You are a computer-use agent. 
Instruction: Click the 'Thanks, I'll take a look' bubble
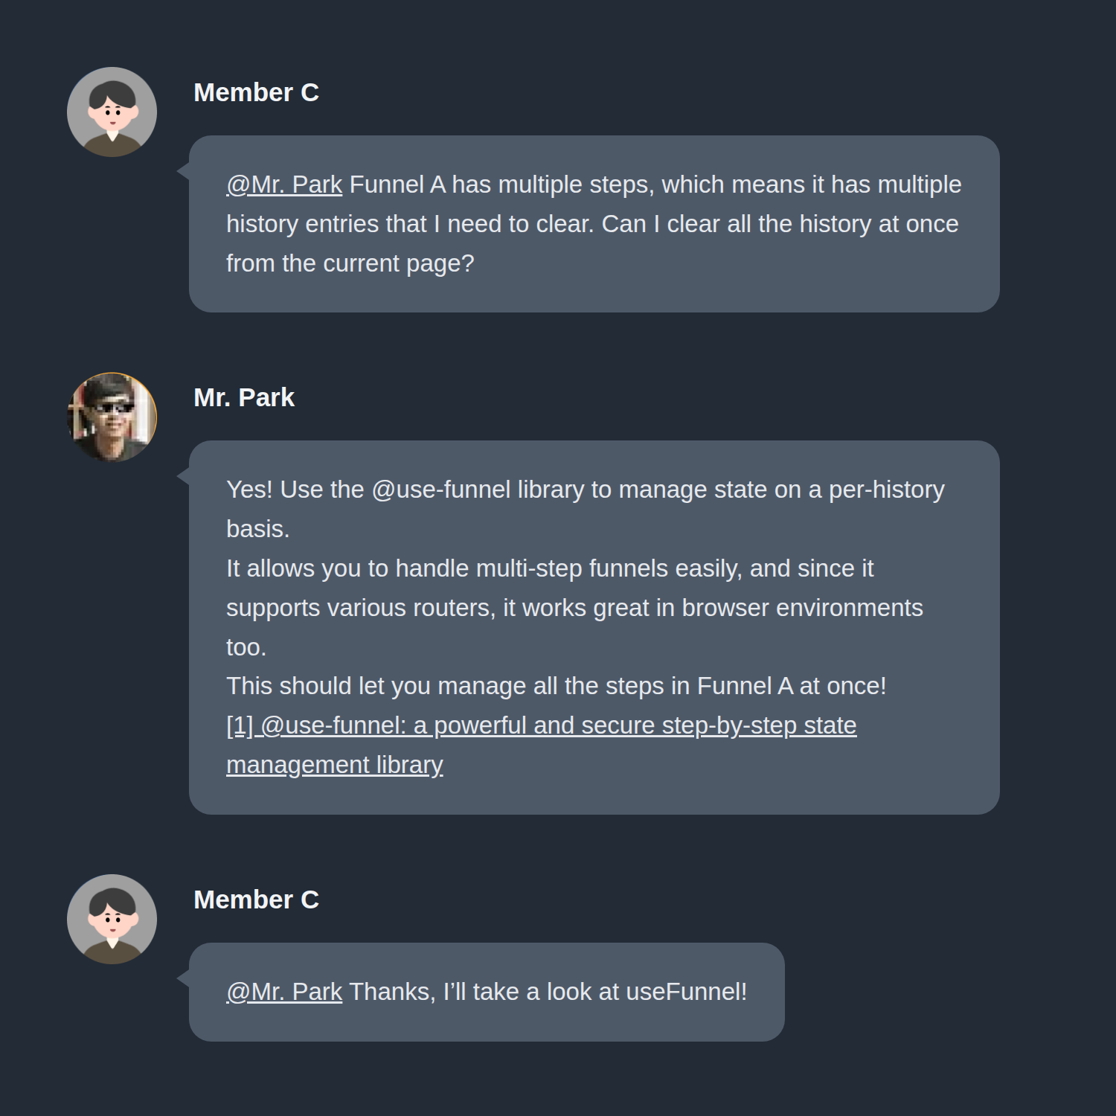tap(487, 992)
